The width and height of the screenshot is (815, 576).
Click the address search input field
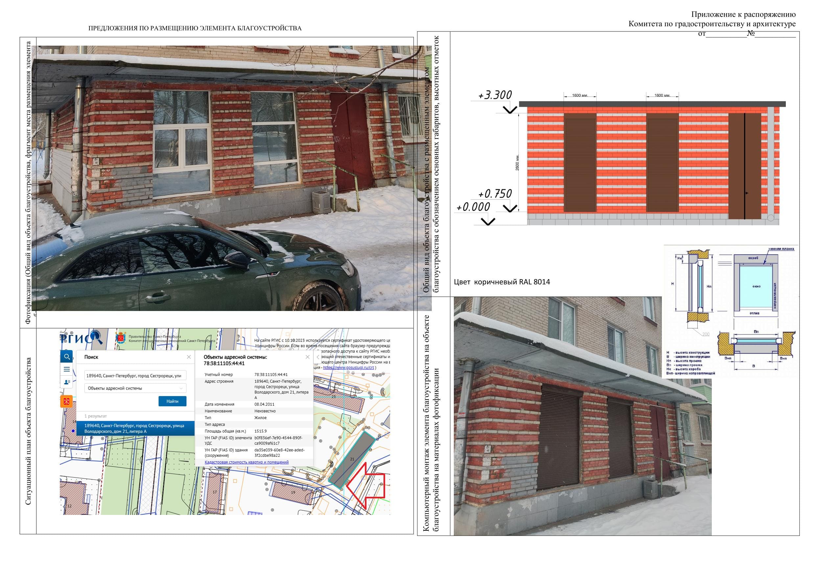[135, 376]
